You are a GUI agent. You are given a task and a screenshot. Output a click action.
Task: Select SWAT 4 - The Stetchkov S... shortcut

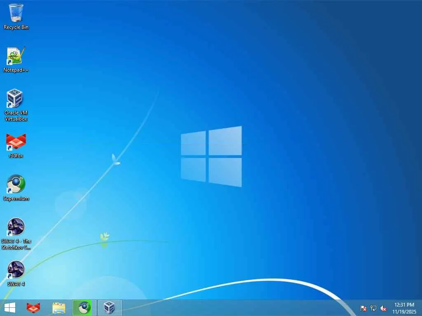tap(16, 234)
